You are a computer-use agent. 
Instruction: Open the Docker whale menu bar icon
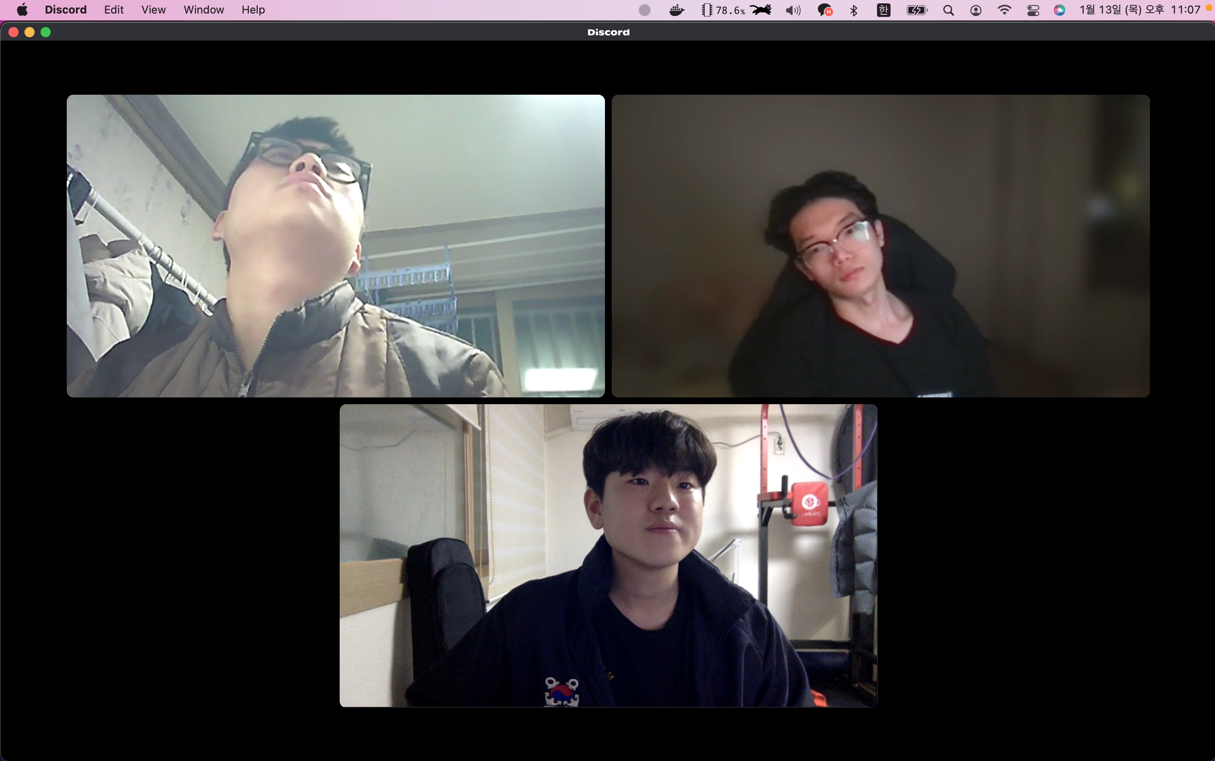[677, 10]
